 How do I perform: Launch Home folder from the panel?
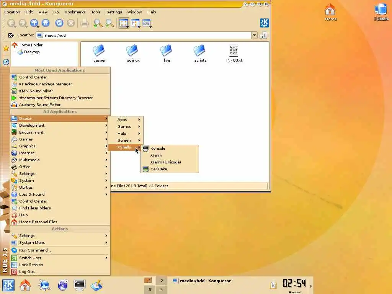tap(25, 285)
